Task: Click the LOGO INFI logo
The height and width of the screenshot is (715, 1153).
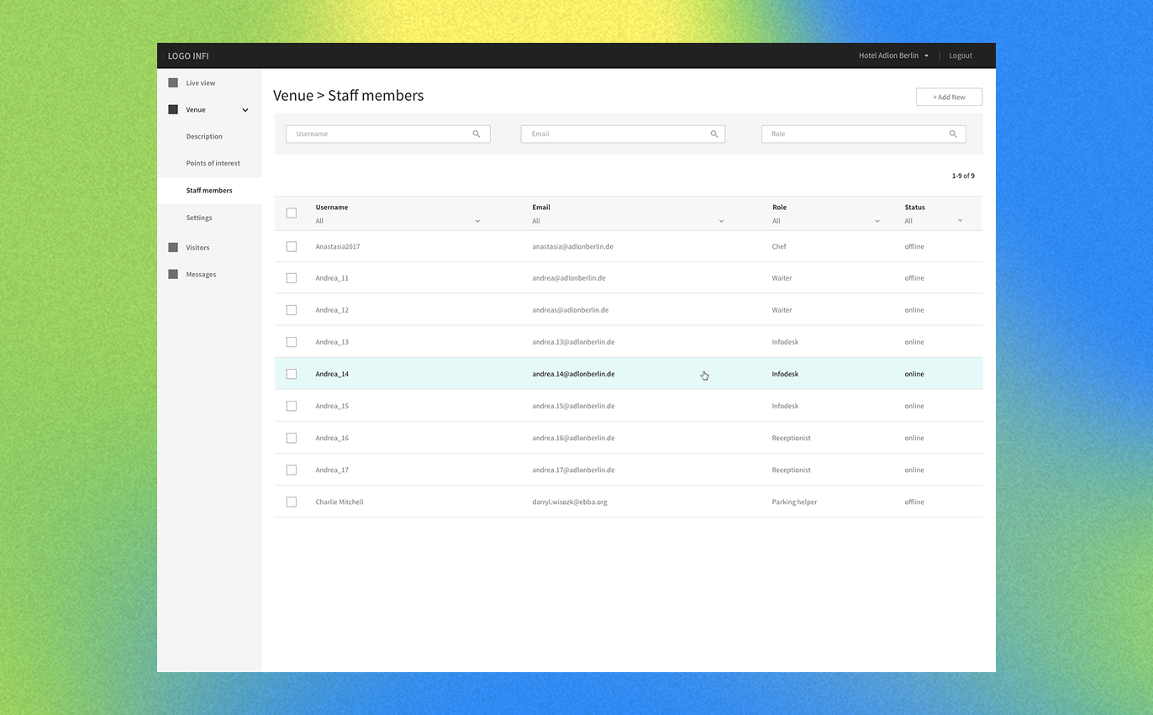Action: 188,56
